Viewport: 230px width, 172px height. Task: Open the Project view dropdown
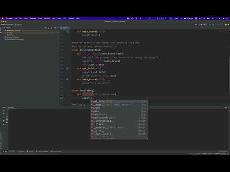8,28
